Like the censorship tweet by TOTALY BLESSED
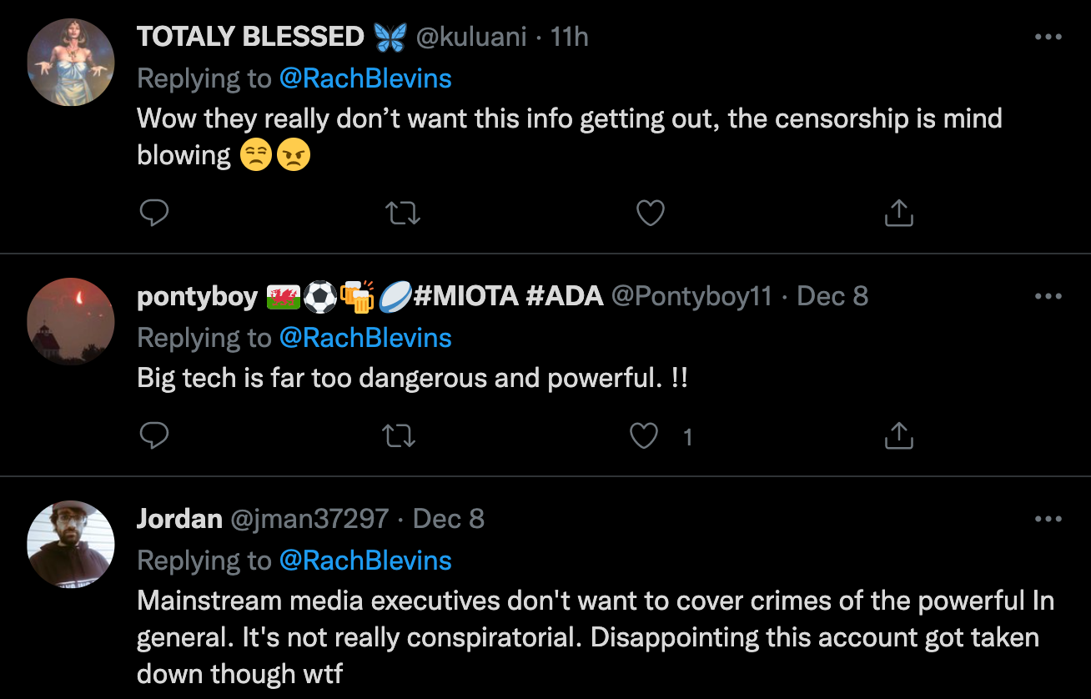The image size is (1091, 699). click(650, 213)
